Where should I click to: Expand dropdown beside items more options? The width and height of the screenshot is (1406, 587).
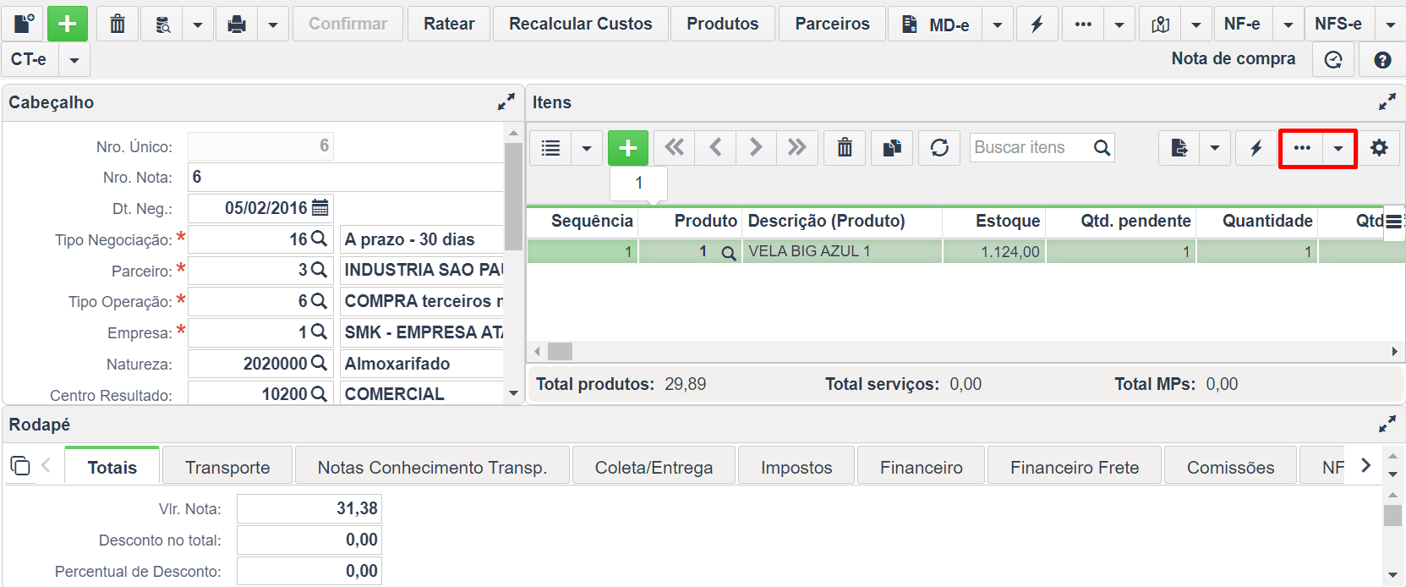(1338, 148)
